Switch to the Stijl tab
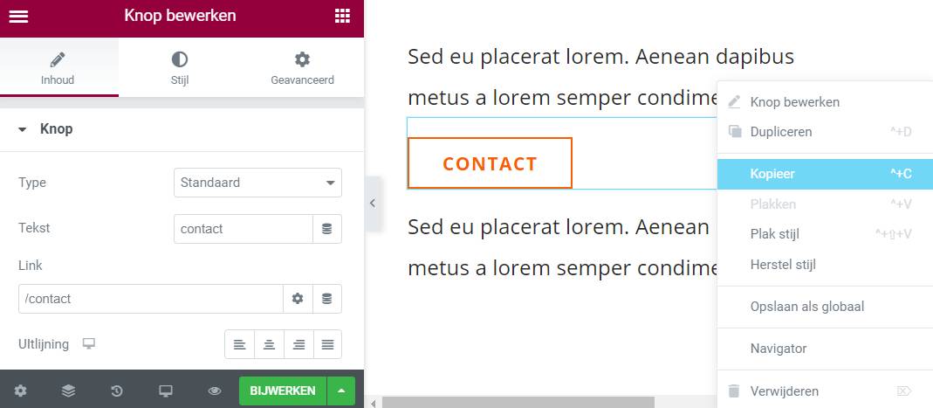The height and width of the screenshot is (408, 933). pos(179,68)
